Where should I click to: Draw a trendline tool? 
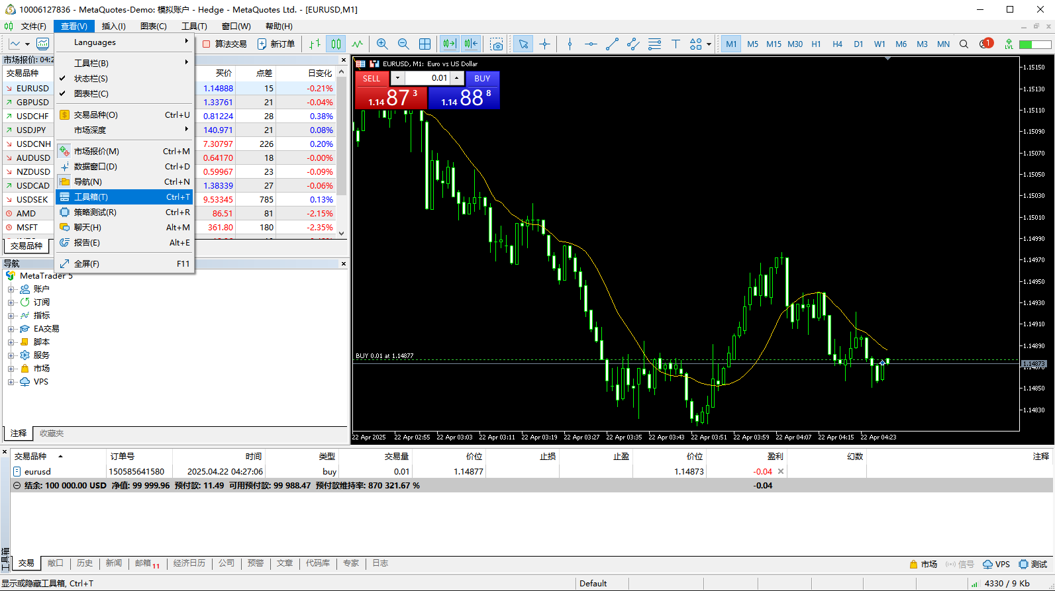pyautogui.click(x=612, y=44)
